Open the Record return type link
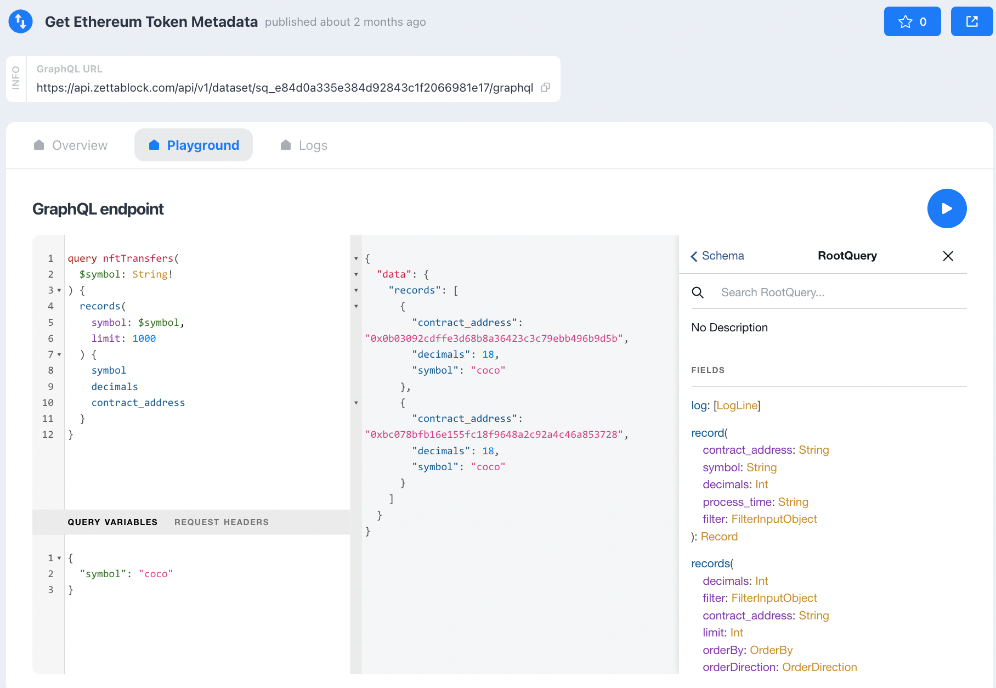Screen dimensions: 996x688 point(719,537)
